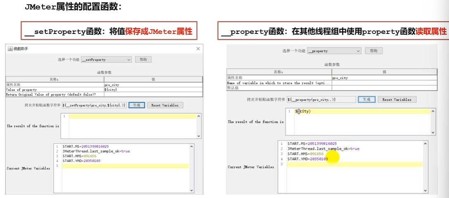Select pro_city value in the property table
This screenshot has height=198, width=449.
384,78
